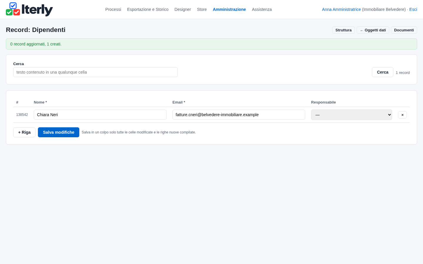Click the 'Nome *' column header
This screenshot has width=423, height=264.
click(x=40, y=102)
